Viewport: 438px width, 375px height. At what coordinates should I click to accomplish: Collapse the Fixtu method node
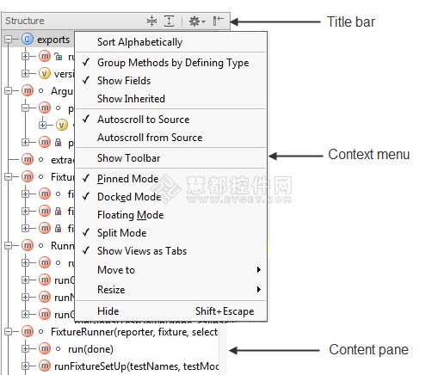click(9, 177)
